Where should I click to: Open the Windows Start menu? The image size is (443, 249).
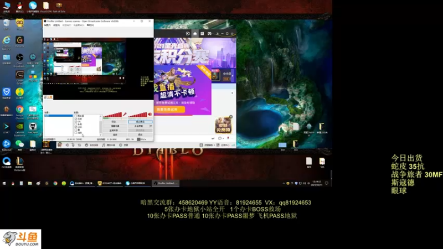(4, 183)
